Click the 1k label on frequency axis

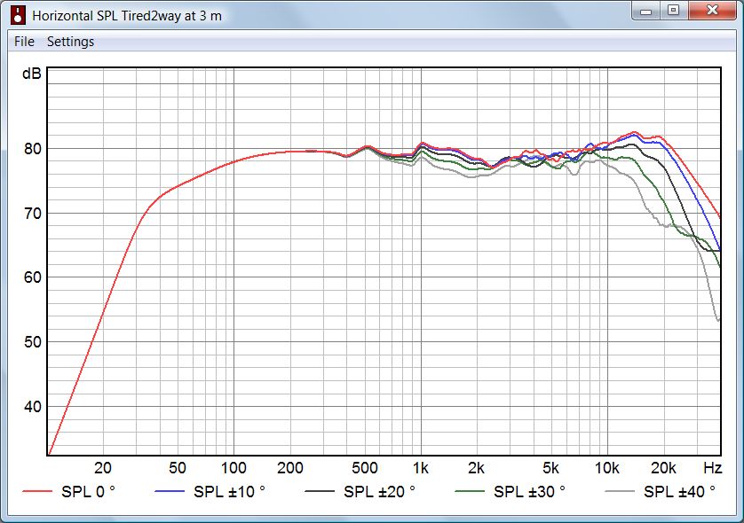(x=421, y=468)
